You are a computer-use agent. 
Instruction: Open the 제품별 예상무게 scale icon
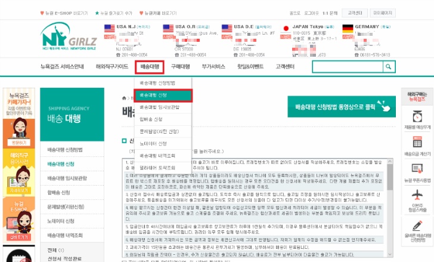[x=417, y=116]
